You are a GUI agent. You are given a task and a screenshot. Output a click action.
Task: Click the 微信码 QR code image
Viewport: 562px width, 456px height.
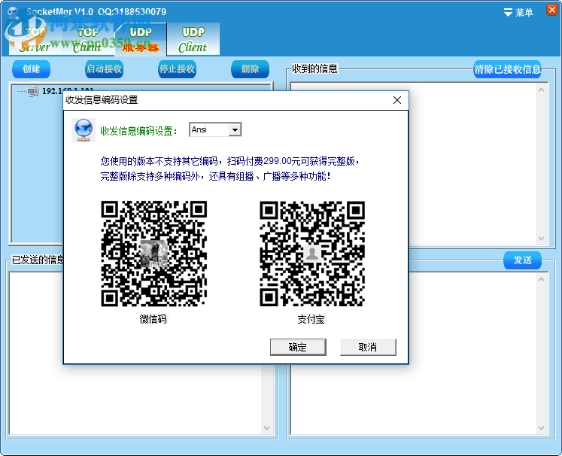pos(154,254)
